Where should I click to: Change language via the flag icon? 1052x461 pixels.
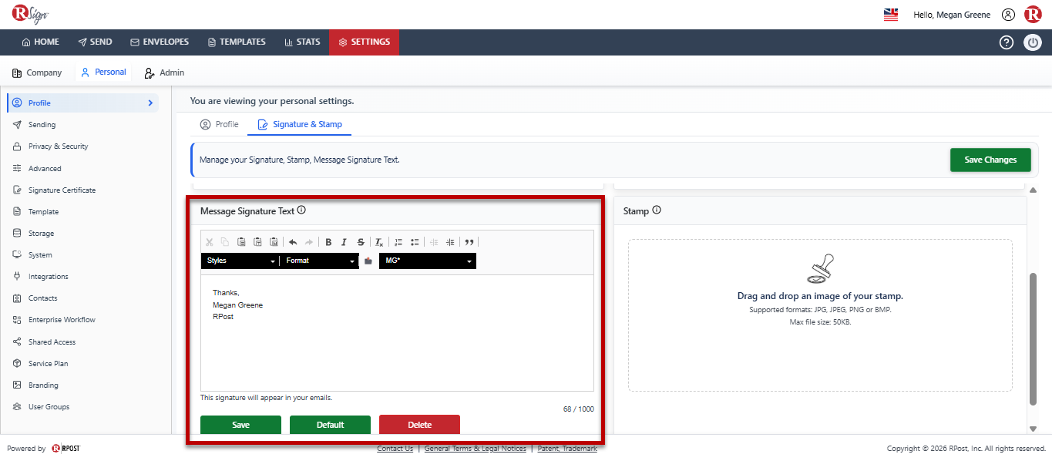click(891, 15)
